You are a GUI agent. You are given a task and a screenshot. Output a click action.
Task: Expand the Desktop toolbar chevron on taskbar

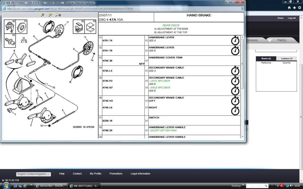[x=243, y=185]
